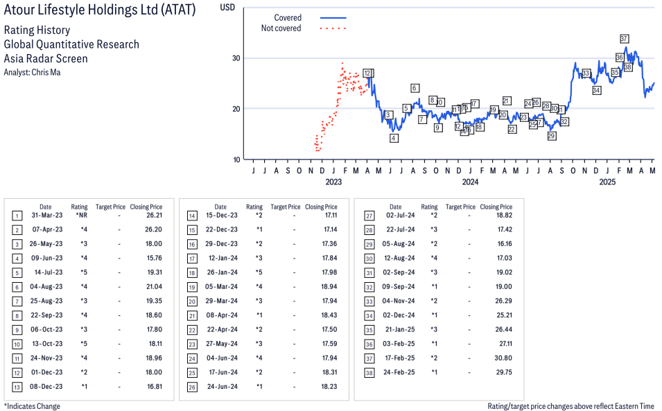Click the boxed row number 20 in the table
This screenshot has width=662, height=411.
[192, 301]
